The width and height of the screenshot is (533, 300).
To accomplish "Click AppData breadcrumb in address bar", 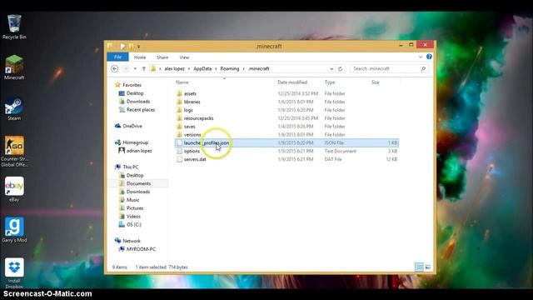I will [x=202, y=68].
